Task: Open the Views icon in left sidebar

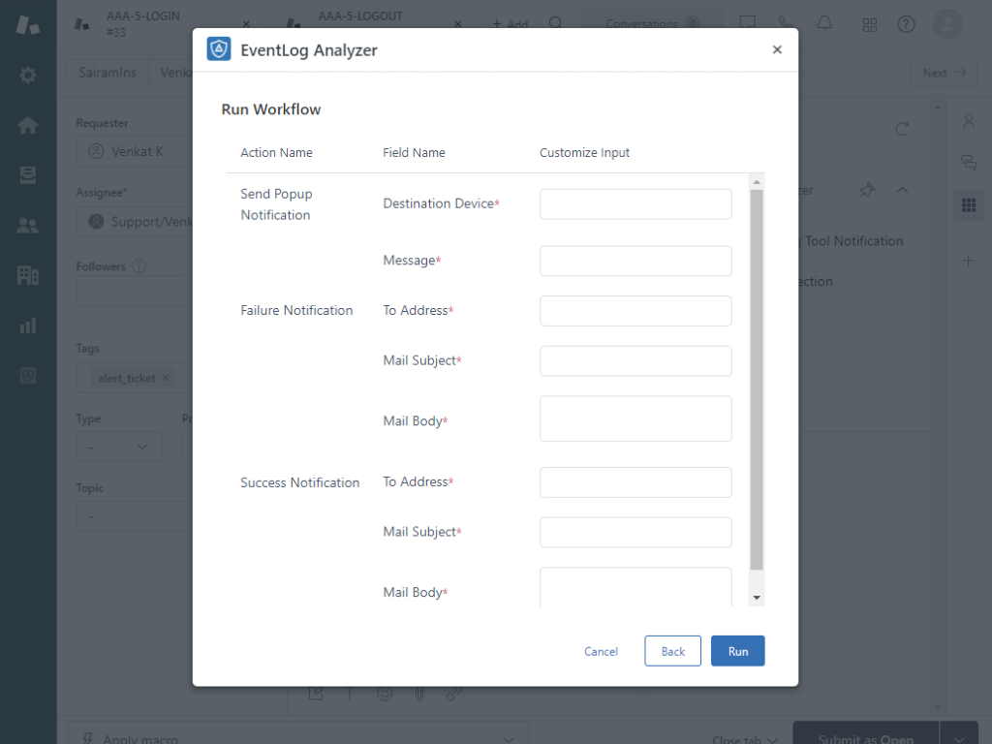Action: (28, 175)
